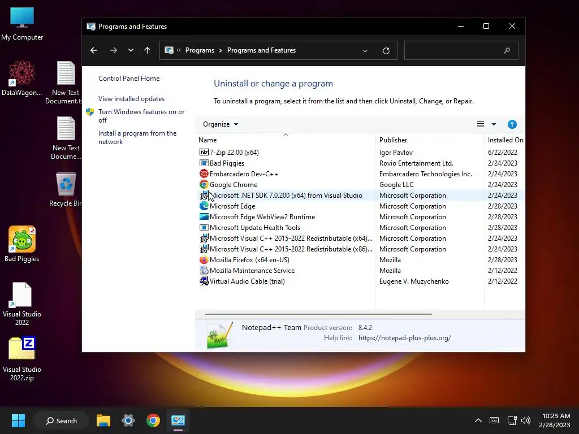579x434 pixels.
Task: Click the Back navigation arrow
Action: (94, 50)
